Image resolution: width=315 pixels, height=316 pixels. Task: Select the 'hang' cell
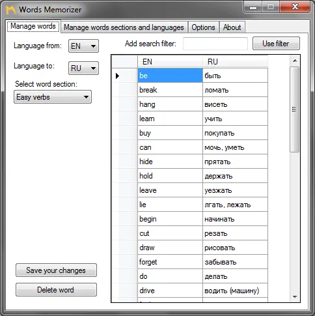pos(170,104)
